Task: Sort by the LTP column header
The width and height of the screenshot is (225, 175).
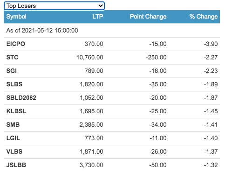Action: coord(98,17)
